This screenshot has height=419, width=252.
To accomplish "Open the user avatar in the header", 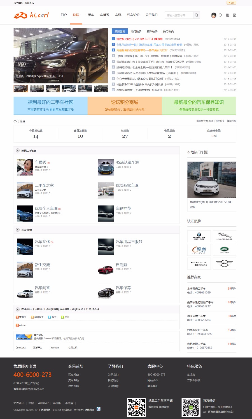I will click(213, 15).
